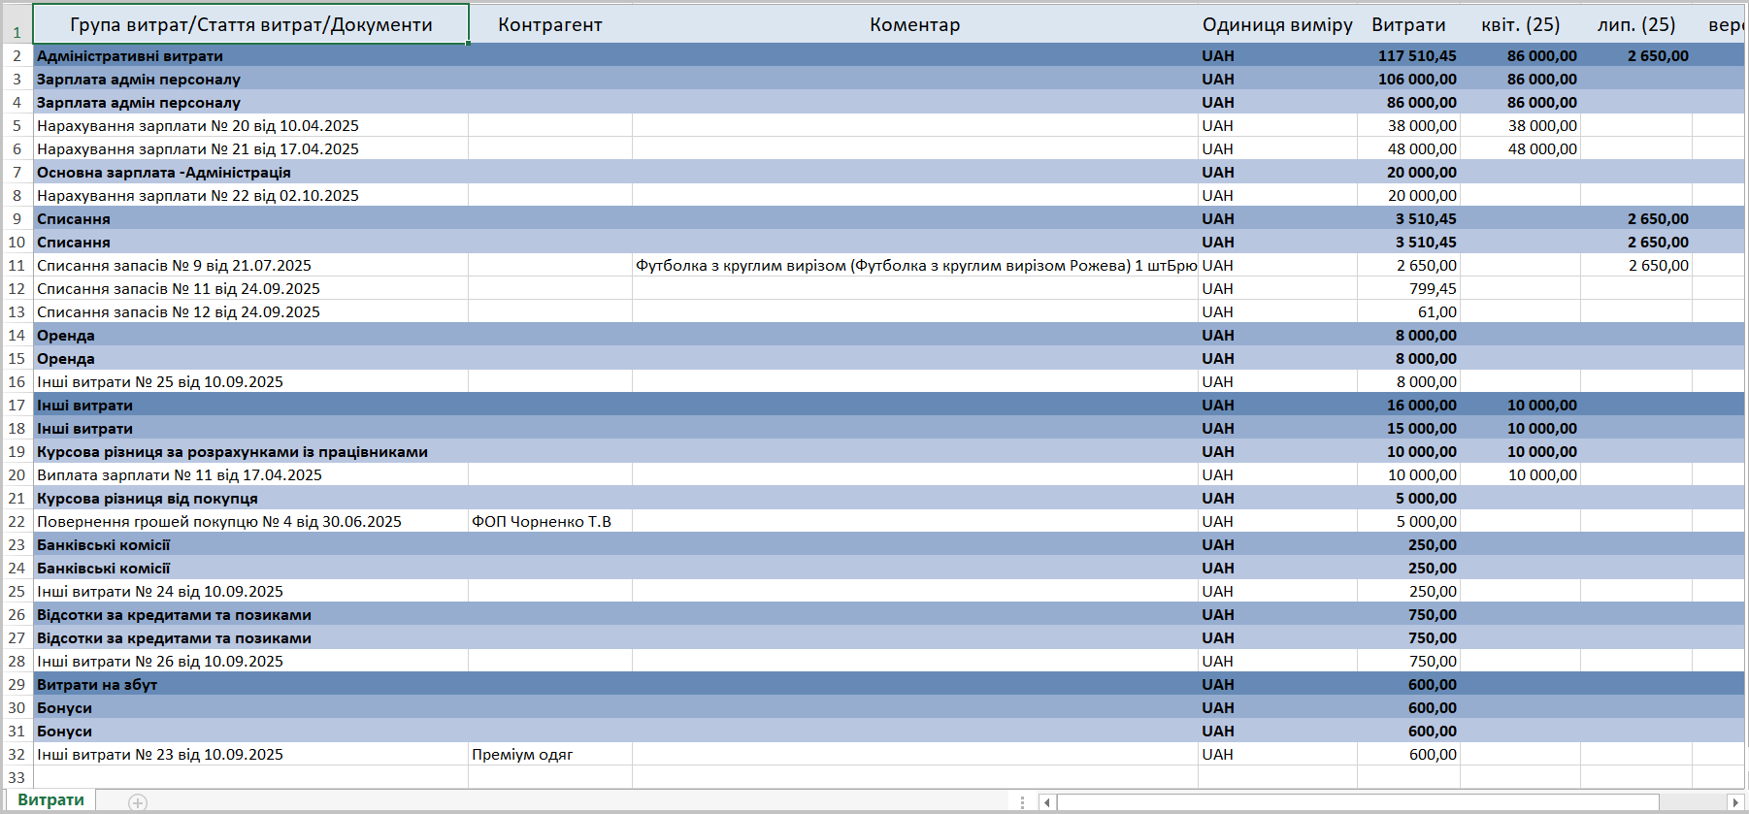Click the Адміністративні витрати group row
1749x814 pixels.
(x=130, y=56)
